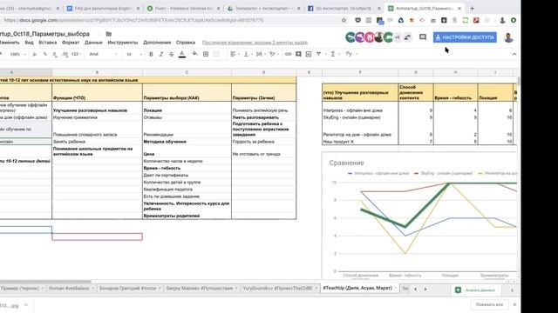This screenshot has height=313, width=558.
Task: Open the Данные menu
Action: click(x=93, y=43)
